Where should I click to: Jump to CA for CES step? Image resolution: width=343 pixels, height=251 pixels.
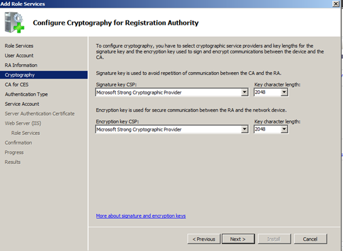click(16, 85)
